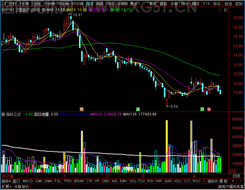
Task: Open the dropdown beside 指标公式
Action: click(3, 114)
